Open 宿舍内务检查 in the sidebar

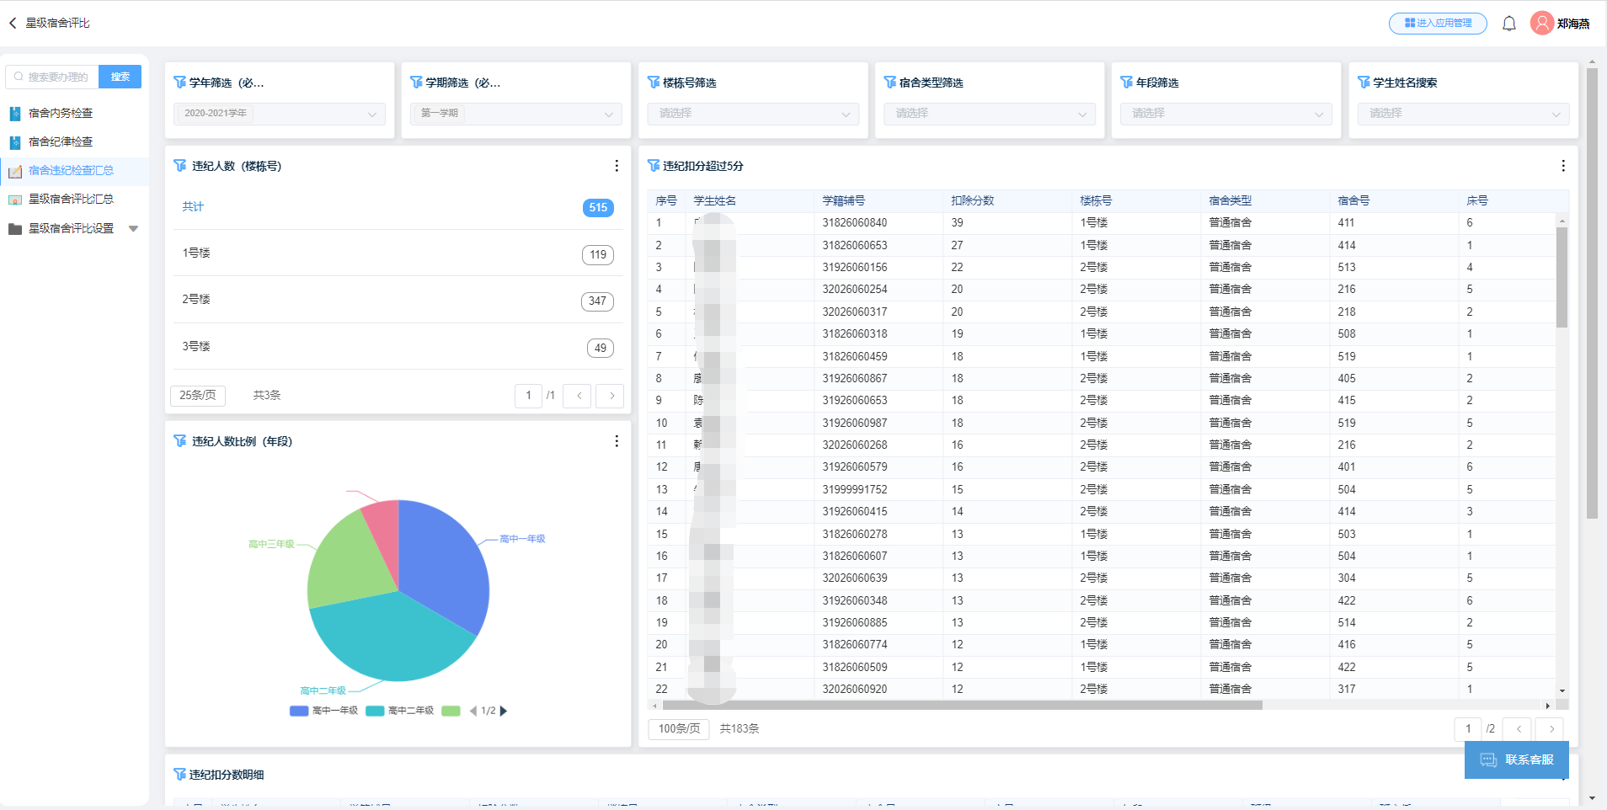tap(61, 113)
